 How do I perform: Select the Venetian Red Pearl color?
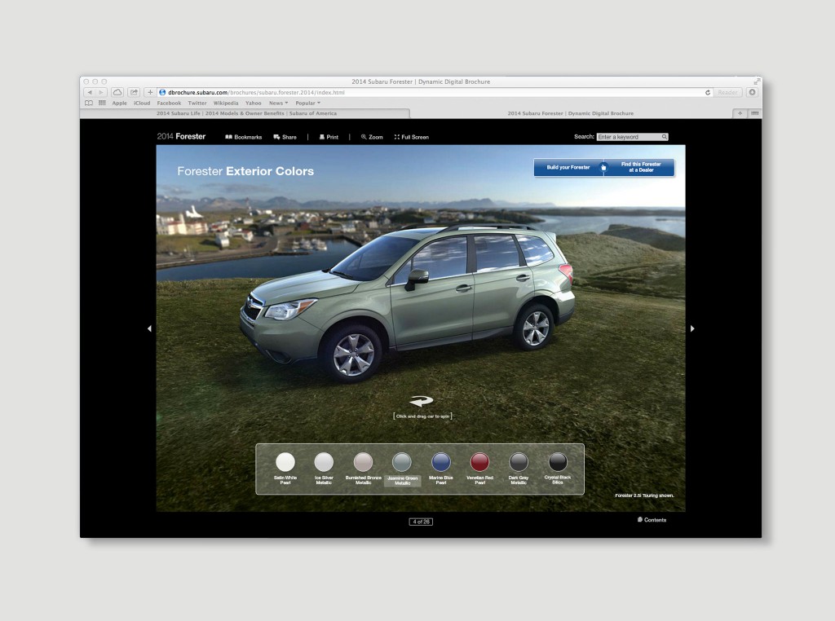[x=479, y=462]
